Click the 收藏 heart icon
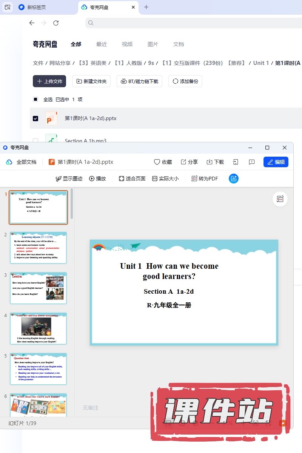The width and height of the screenshot is (302, 453). click(x=157, y=162)
